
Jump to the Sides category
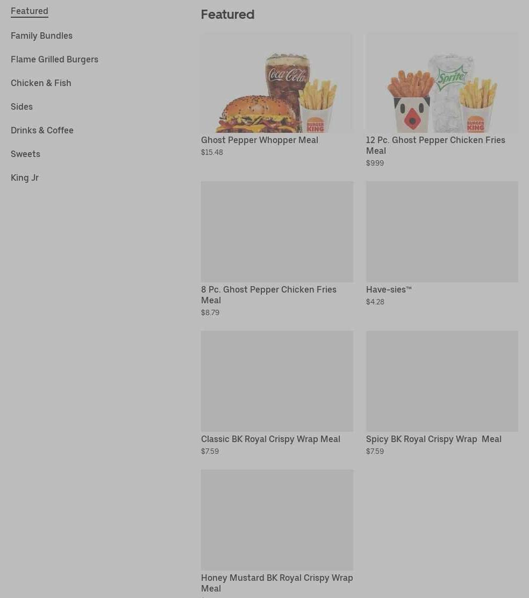coord(22,106)
